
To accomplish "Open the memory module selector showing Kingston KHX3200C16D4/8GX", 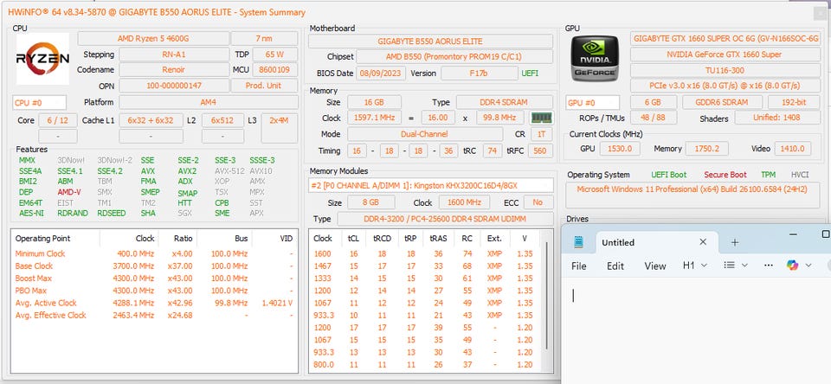I will point(431,185).
